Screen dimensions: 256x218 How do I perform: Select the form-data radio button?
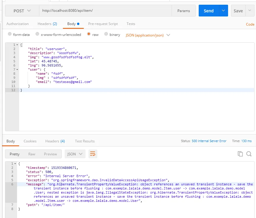[10, 34]
